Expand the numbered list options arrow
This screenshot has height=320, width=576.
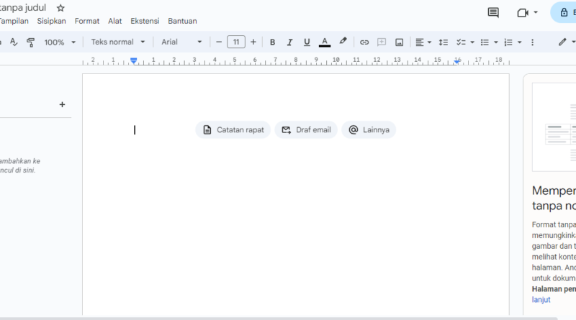click(x=519, y=42)
